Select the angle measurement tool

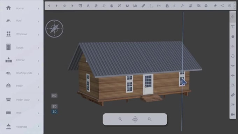[174, 6]
